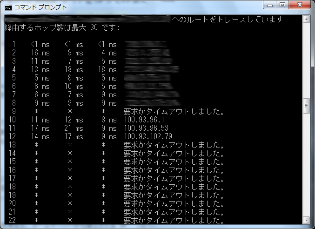Click the scrollbar track below the thumb

click(306, 165)
